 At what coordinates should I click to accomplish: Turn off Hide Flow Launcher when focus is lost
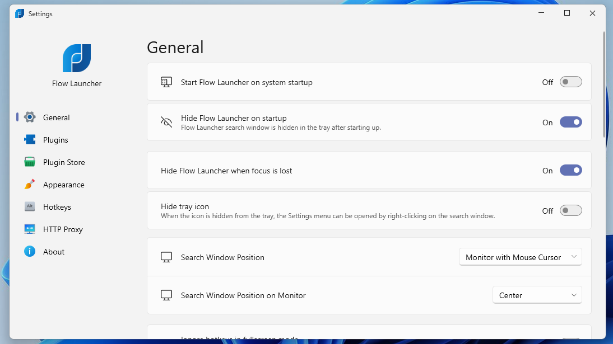click(570, 170)
